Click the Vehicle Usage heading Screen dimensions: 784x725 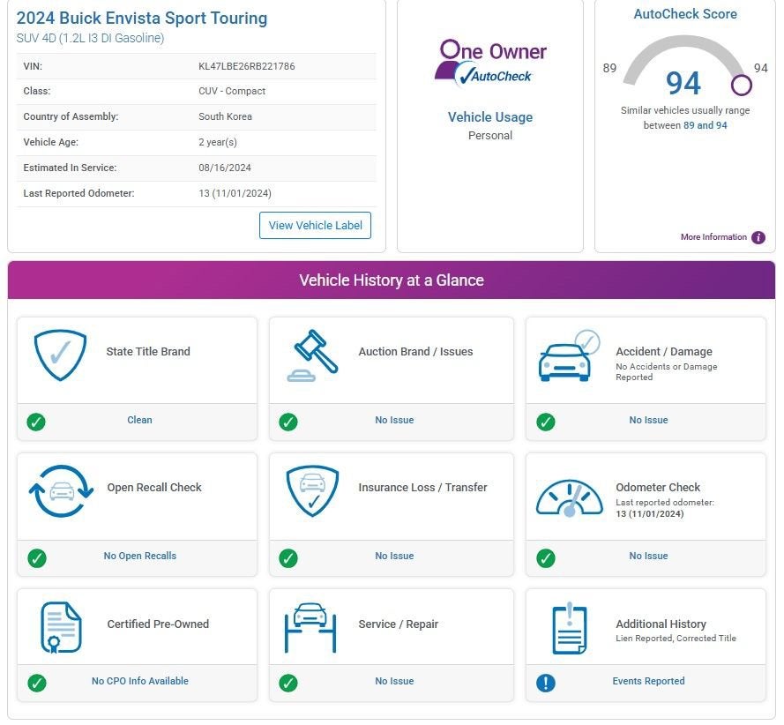tap(490, 117)
